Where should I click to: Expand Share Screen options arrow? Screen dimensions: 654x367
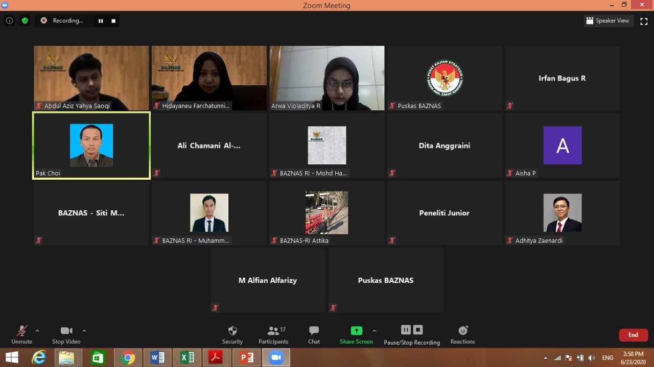375,331
